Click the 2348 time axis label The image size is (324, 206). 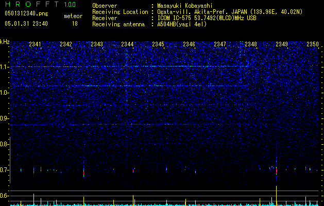click(x=251, y=44)
